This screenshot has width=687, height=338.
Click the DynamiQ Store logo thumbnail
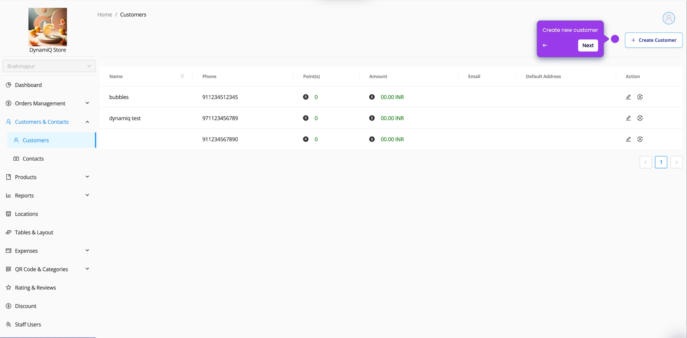click(x=48, y=27)
